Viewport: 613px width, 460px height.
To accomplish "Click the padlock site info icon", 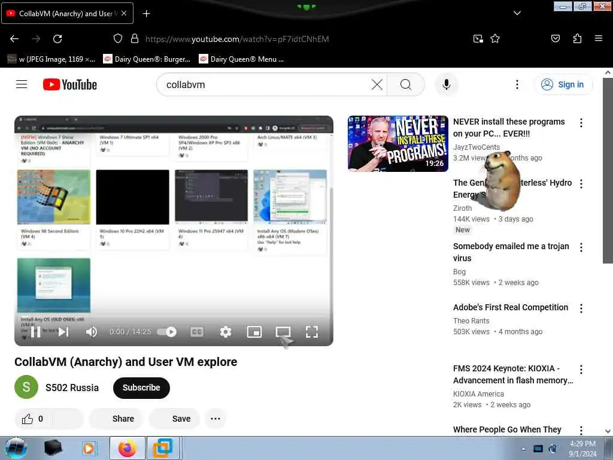I will 135,38.
